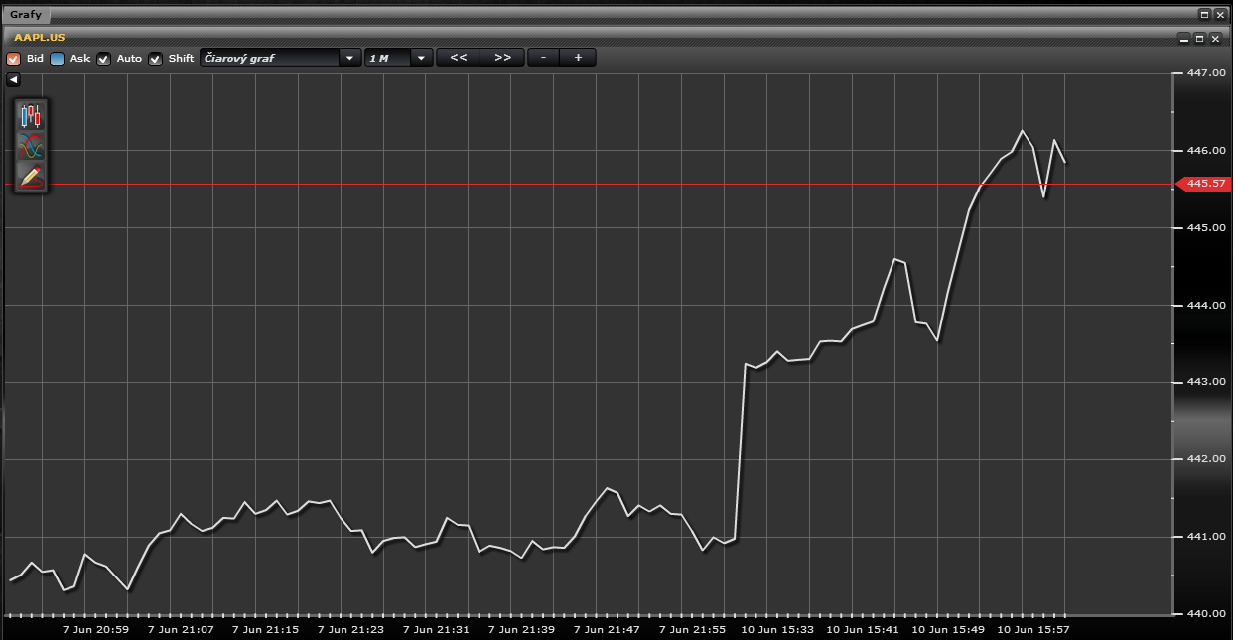This screenshot has width=1235, height=640.
Task: Zoom in with the plus button
Action: pos(578,58)
